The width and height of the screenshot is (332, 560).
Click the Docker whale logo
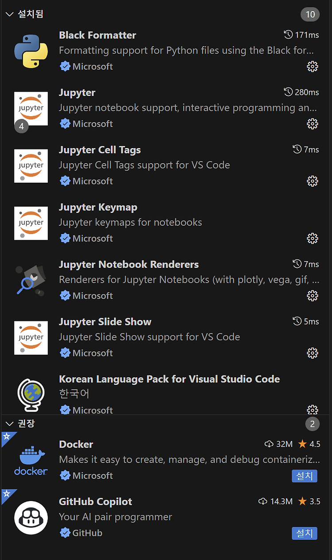point(31,461)
